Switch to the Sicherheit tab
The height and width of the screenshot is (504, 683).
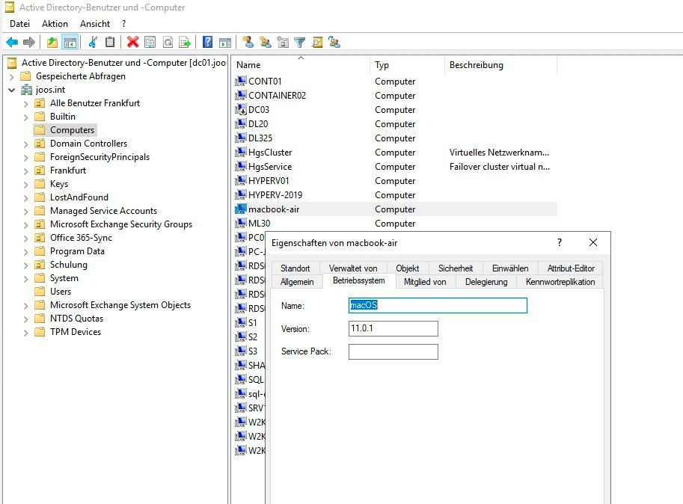pos(455,268)
